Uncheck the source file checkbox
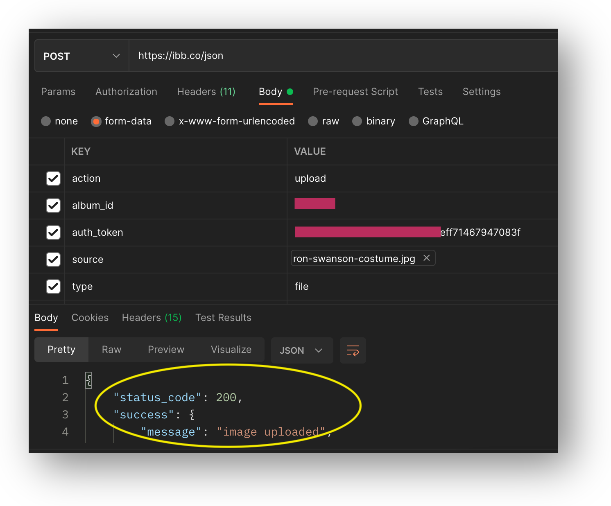The image size is (611, 506). click(x=53, y=260)
